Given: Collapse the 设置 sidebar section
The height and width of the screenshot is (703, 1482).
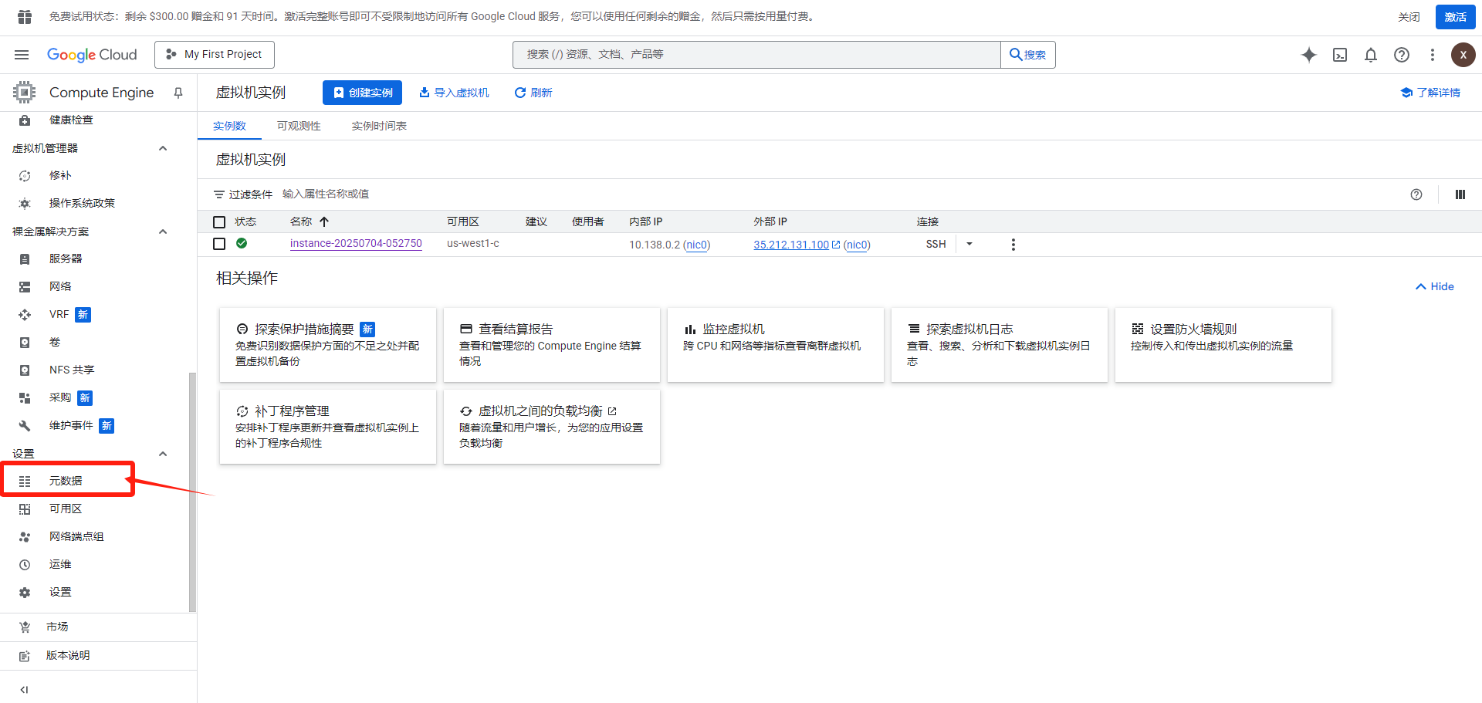Looking at the screenshot, I should tap(163, 454).
